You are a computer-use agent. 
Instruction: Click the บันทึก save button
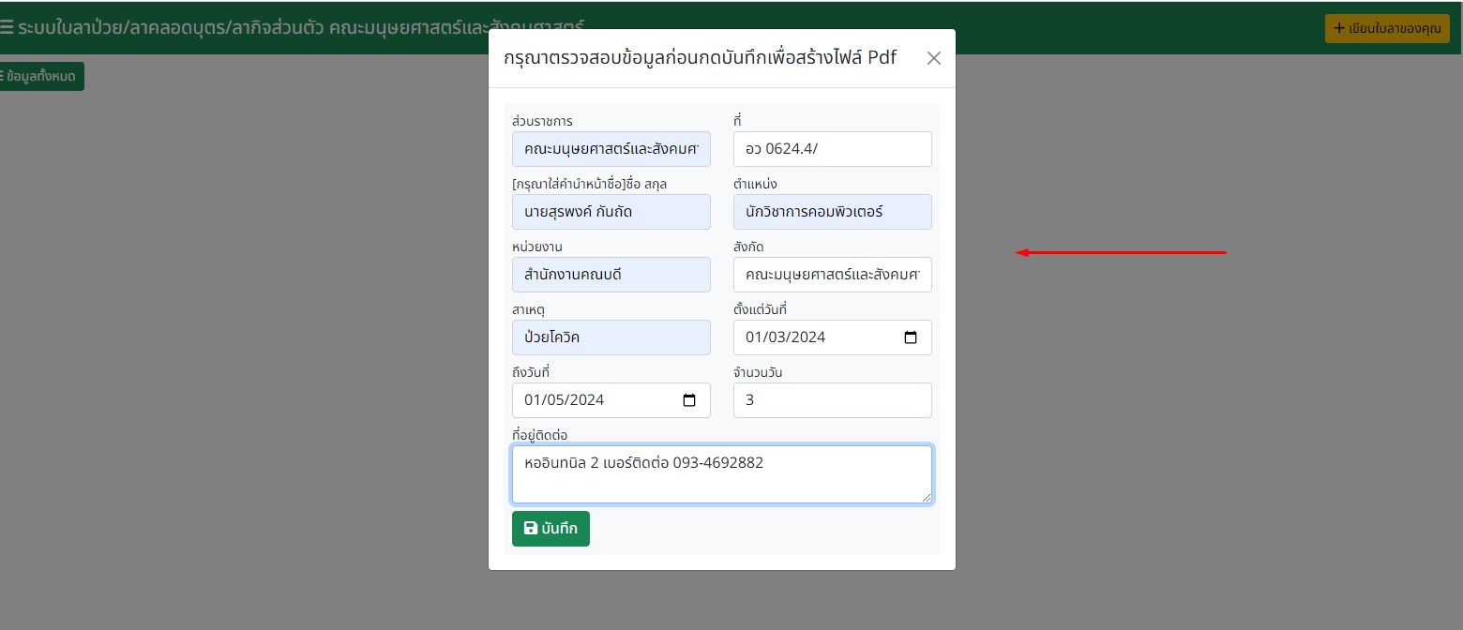[x=551, y=529]
